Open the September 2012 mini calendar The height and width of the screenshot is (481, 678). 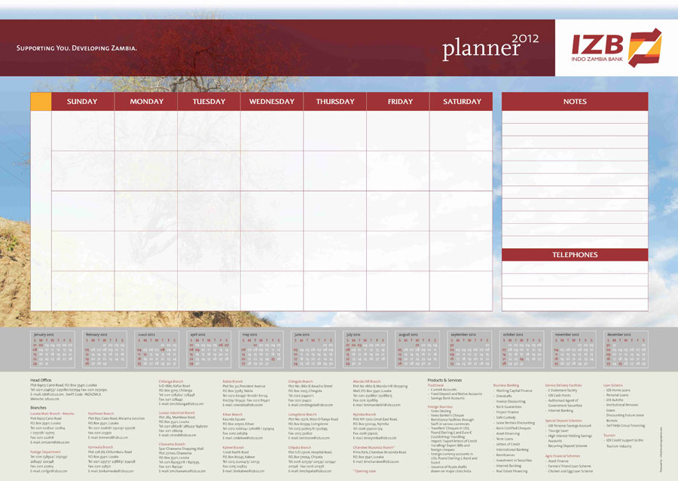pyautogui.click(x=470, y=350)
